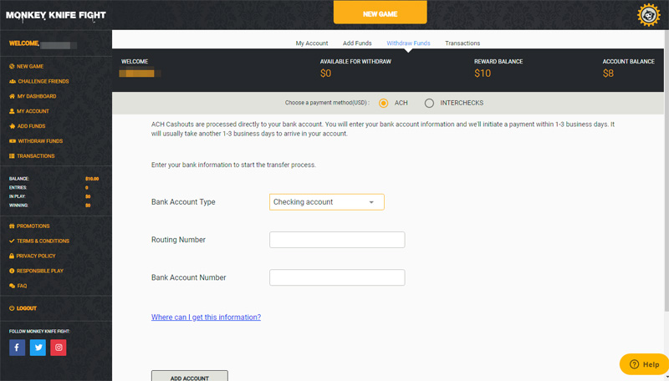Open Terms & Conditions in sidebar
This screenshot has width=669, height=381.
point(43,241)
